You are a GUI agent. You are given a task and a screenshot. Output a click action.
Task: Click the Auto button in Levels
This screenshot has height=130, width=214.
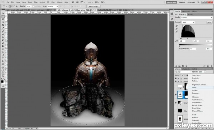pos(209,22)
